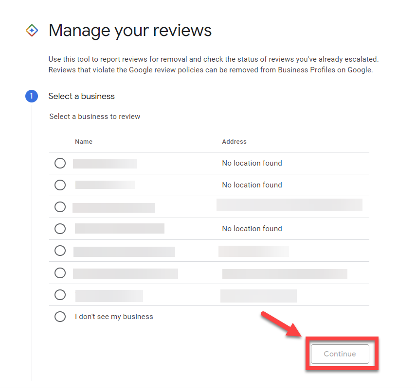Click the second 'No location found' label
416x388 pixels.
252,185
